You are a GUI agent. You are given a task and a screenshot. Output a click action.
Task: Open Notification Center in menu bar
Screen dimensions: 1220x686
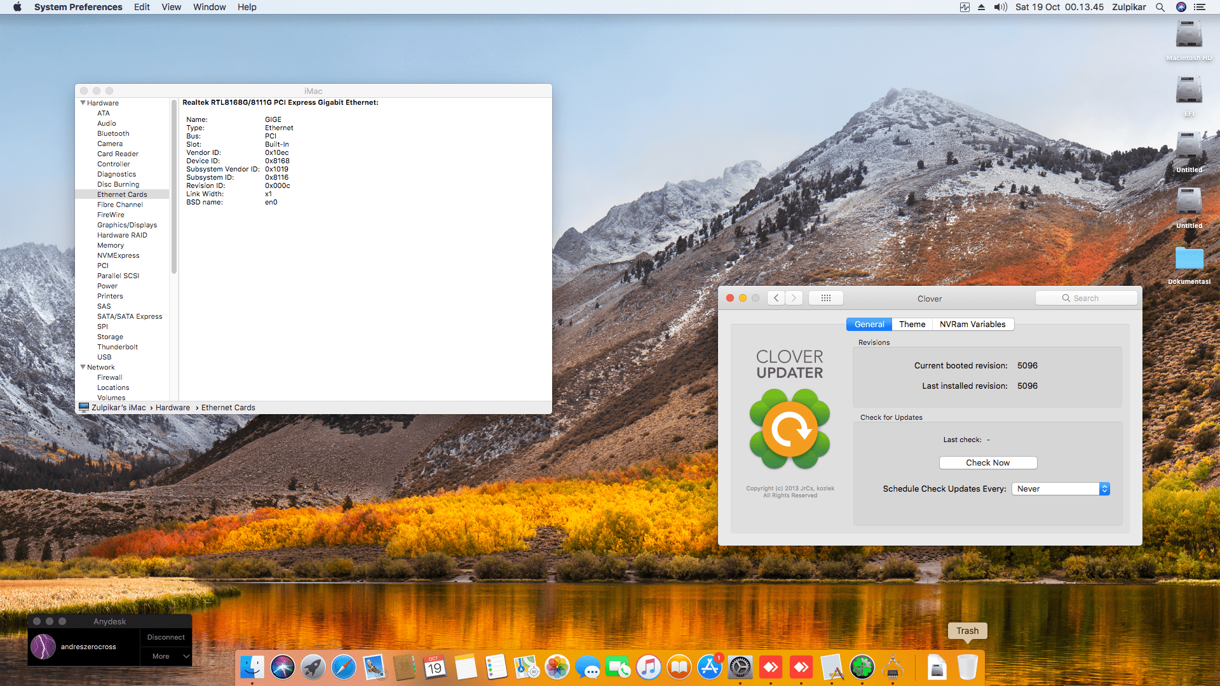tap(1200, 7)
